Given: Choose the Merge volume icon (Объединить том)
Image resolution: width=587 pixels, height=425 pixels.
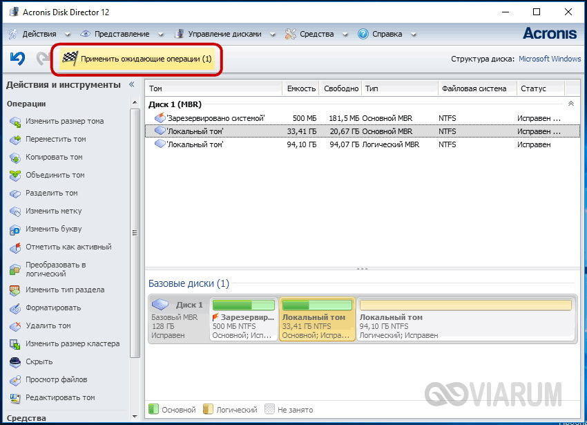Looking at the screenshot, I should [15, 176].
